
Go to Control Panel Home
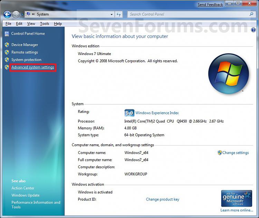28,34
